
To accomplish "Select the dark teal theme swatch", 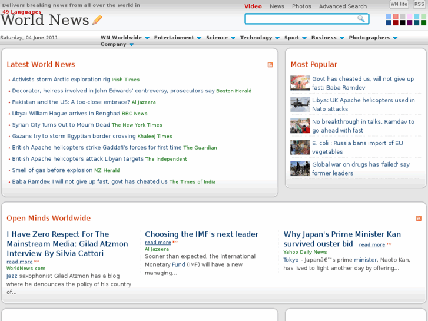I will 416,22.
